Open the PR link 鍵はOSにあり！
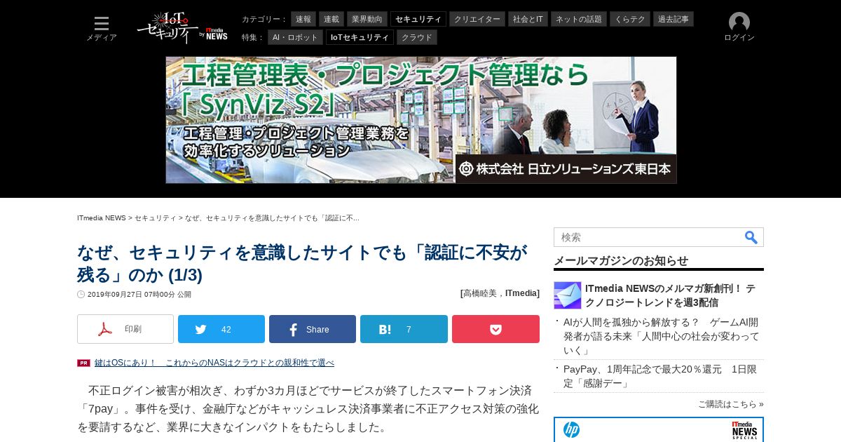This screenshot has height=442, width=841. (214, 363)
